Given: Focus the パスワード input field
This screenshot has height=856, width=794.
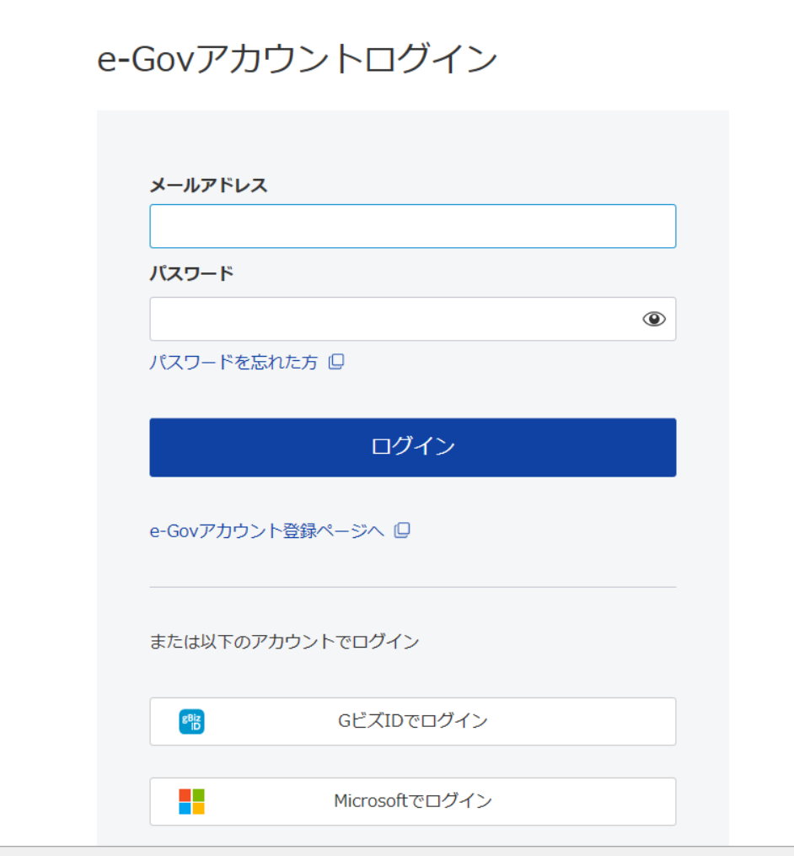Looking at the screenshot, I should (x=412, y=319).
